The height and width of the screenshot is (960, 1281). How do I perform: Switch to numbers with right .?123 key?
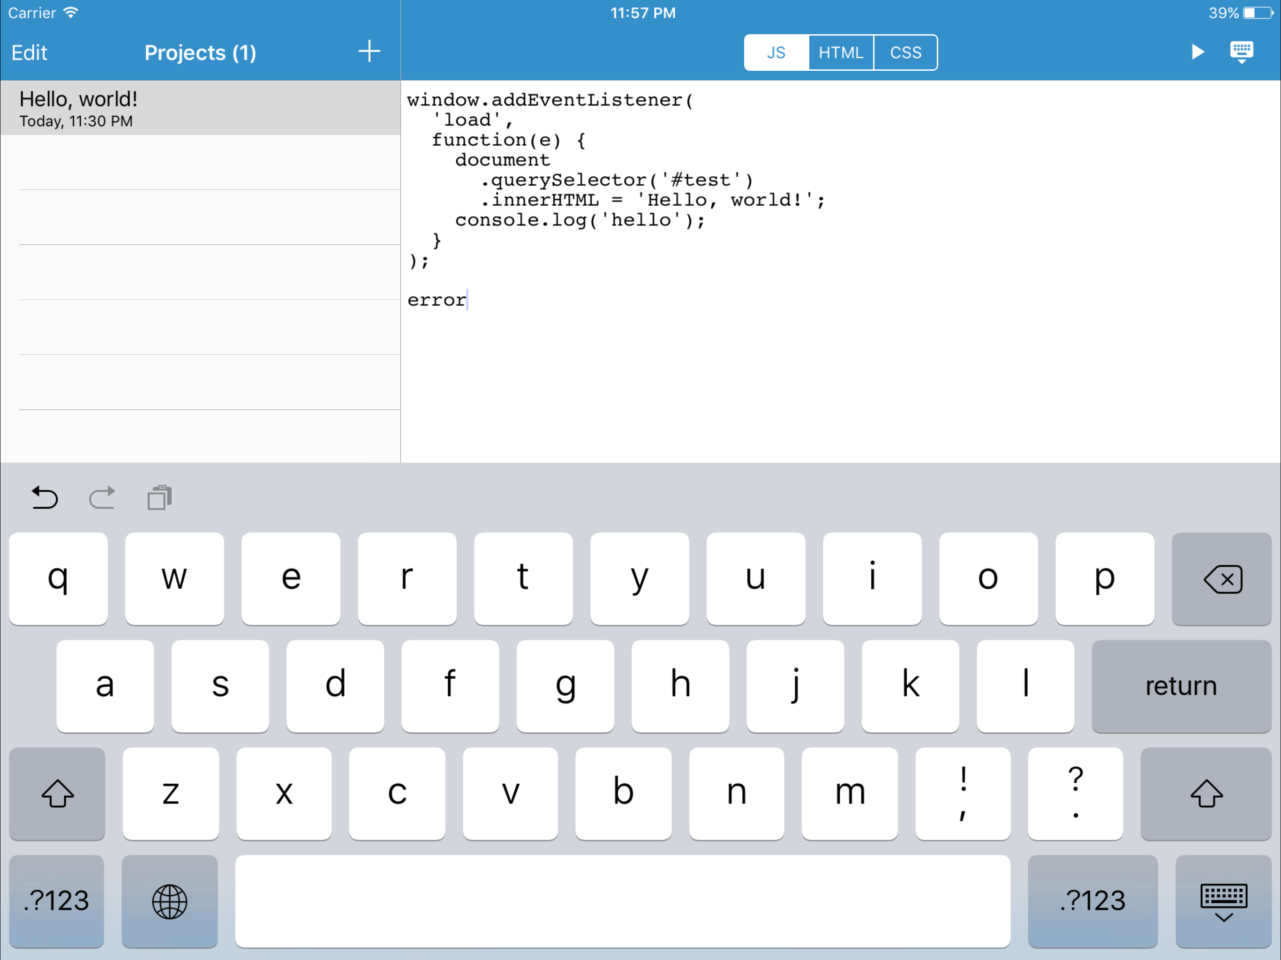1092,901
